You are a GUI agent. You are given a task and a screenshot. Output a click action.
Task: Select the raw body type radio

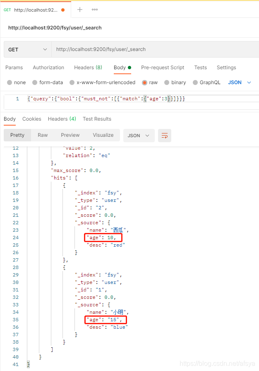(145, 82)
